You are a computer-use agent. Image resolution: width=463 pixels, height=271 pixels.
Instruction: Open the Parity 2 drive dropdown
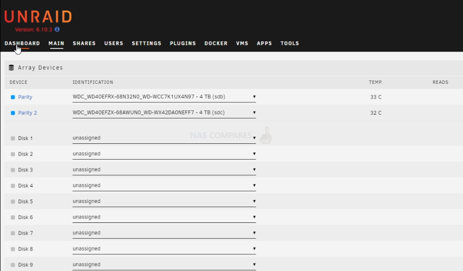(x=164, y=113)
